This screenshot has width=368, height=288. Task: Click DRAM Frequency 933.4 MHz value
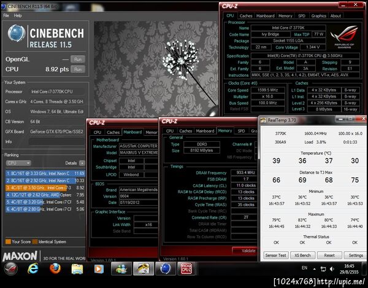tap(244, 173)
